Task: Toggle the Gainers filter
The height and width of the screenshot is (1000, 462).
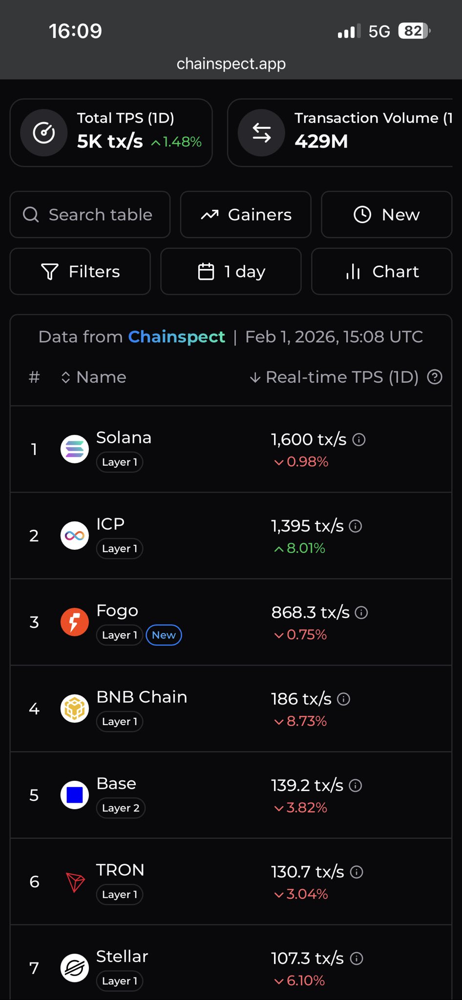Action: coord(246,215)
